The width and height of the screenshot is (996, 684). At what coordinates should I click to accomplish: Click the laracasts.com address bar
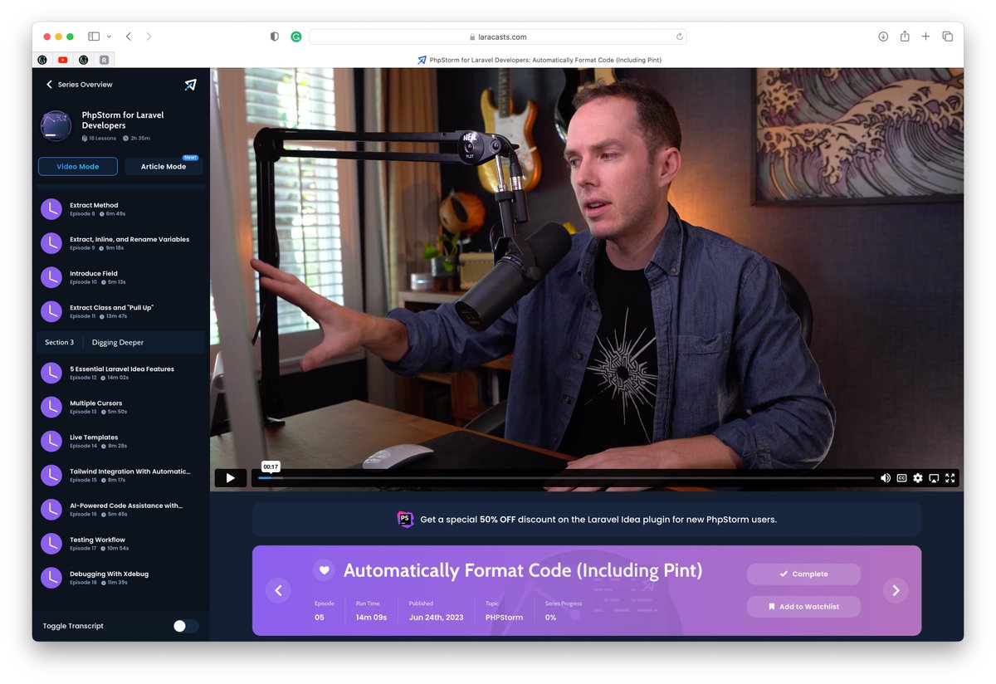[498, 37]
